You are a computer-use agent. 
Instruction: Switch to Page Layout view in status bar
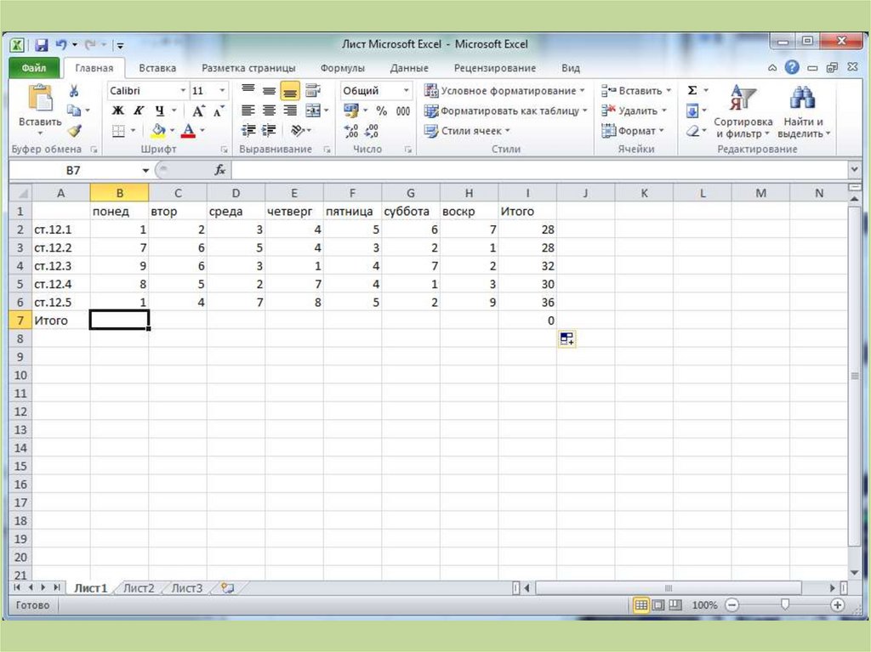(658, 605)
